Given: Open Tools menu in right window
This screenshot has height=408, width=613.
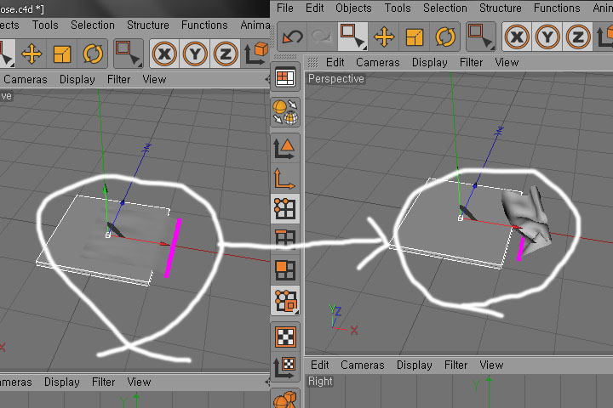Looking at the screenshot, I should coord(398,8).
